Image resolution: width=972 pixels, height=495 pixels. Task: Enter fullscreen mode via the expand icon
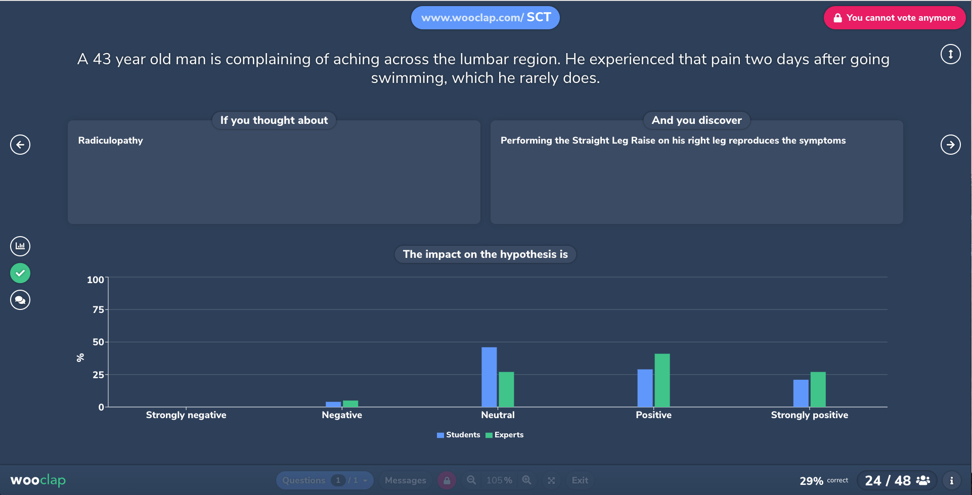point(551,480)
